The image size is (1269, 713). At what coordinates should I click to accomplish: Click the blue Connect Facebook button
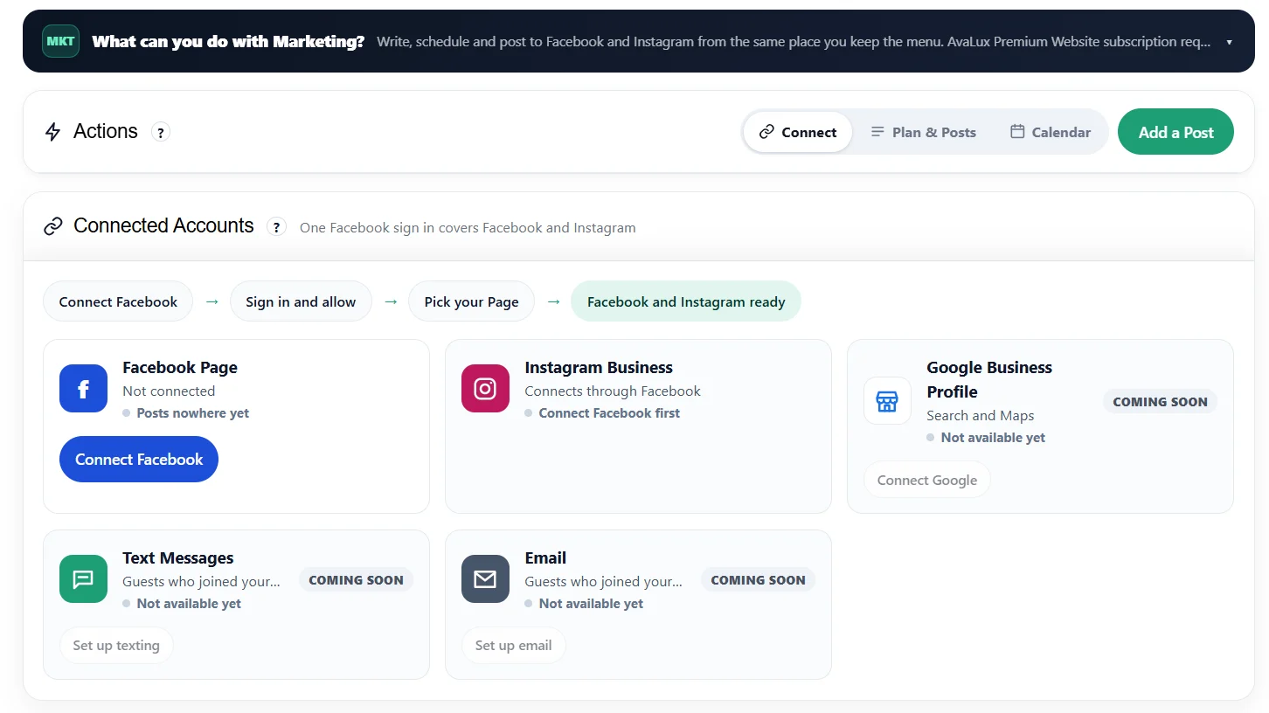139,460
